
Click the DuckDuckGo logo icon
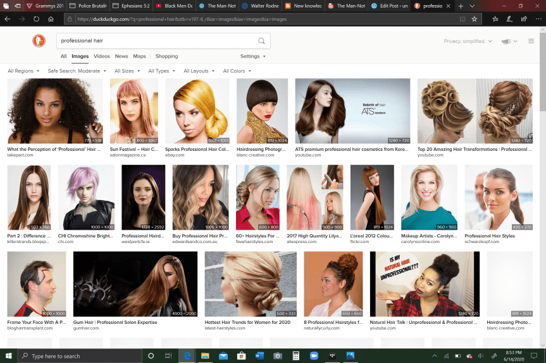click(x=39, y=41)
